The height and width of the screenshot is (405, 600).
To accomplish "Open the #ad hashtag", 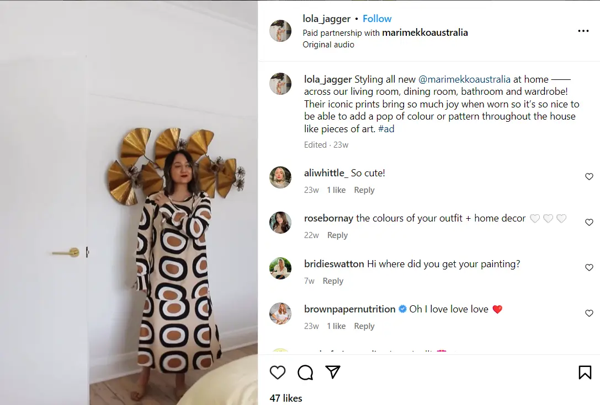I will pos(386,129).
